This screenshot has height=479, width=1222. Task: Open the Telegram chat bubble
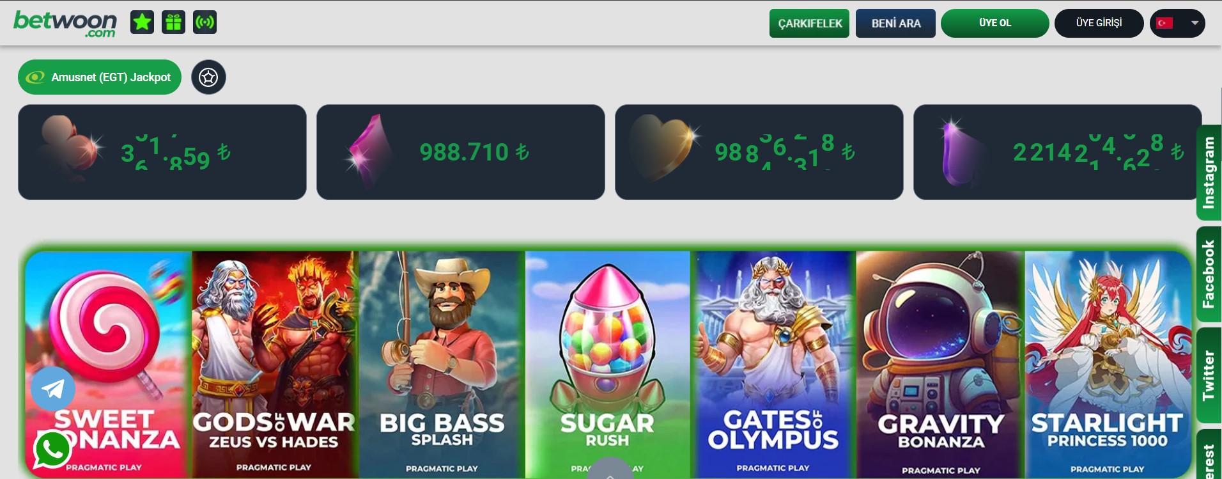click(53, 389)
